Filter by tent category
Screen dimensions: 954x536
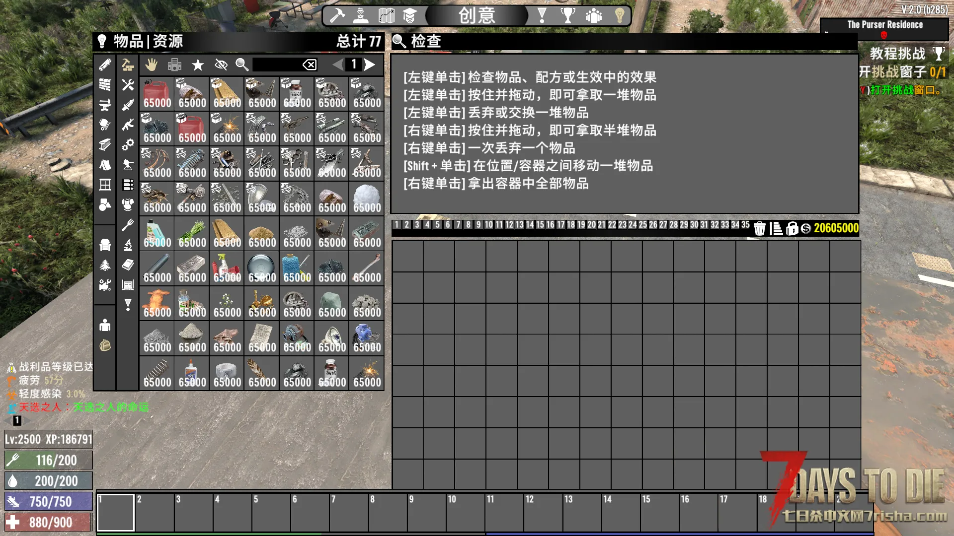click(105, 165)
